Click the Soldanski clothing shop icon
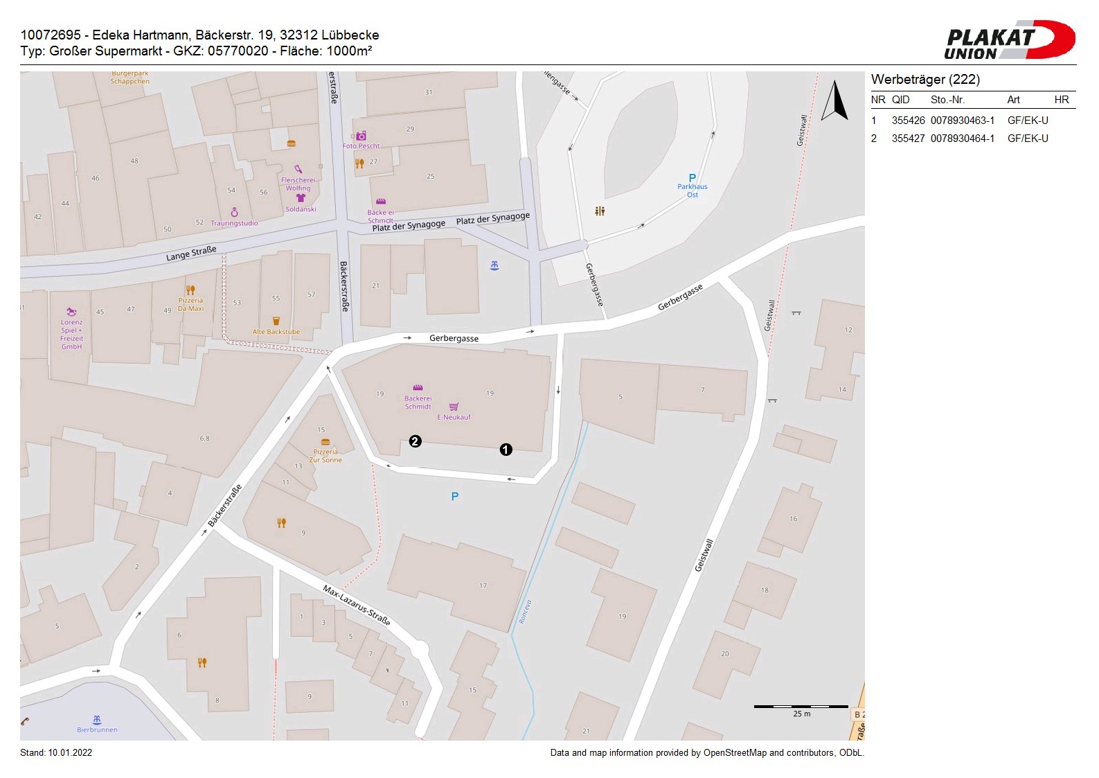The height and width of the screenshot is (778, 1099). 301,198
